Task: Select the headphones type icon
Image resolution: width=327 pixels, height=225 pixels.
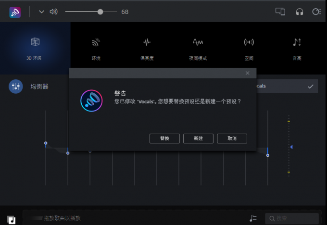Action: (x=299, y=12)
